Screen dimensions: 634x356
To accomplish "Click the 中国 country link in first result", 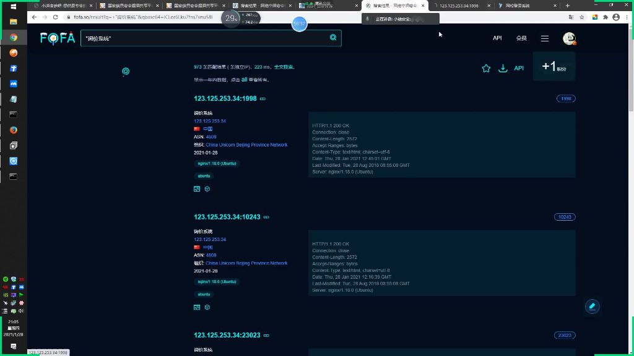I will pyautogui.click(x=208, y=129).
